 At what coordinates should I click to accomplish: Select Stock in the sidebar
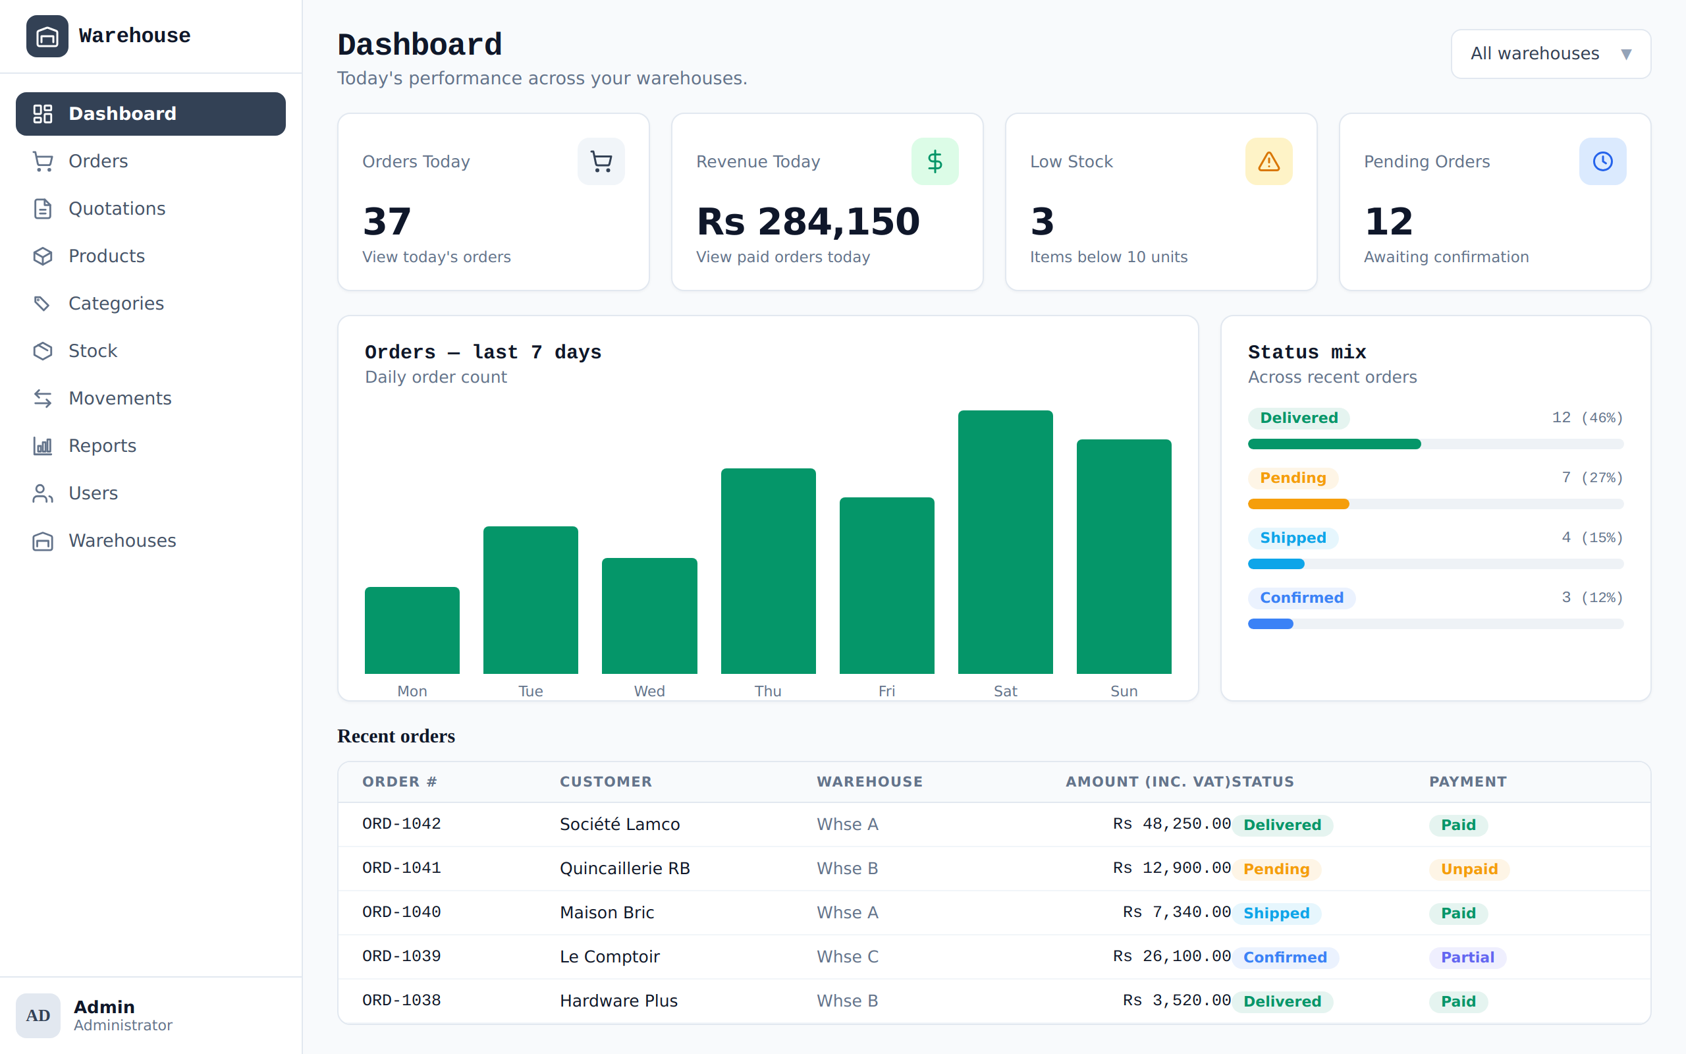[x=150, y=350]
